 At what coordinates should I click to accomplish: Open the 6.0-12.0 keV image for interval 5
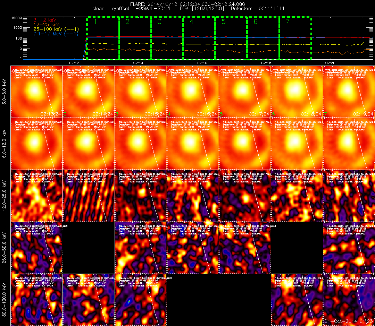pyautogui.click(x=245, y=144)
